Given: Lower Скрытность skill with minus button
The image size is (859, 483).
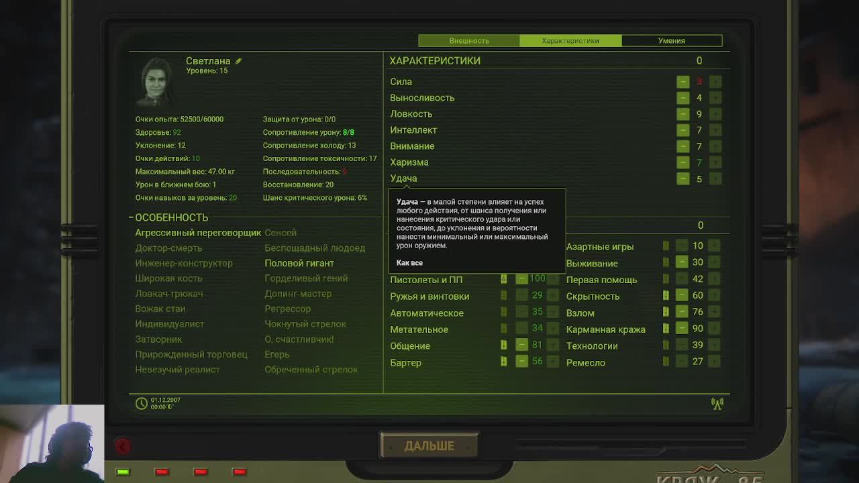Looking at the screenshot, I should [x=682, y=295].
